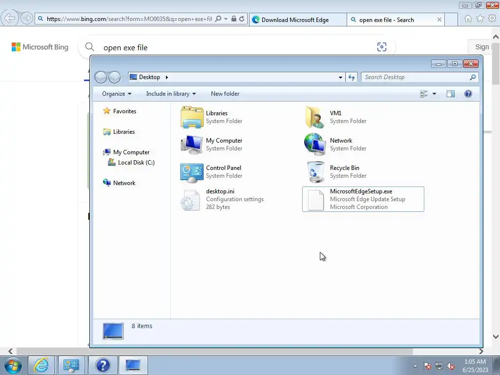
Task: Click the muted volume tray icon
Action: point(451,366)
